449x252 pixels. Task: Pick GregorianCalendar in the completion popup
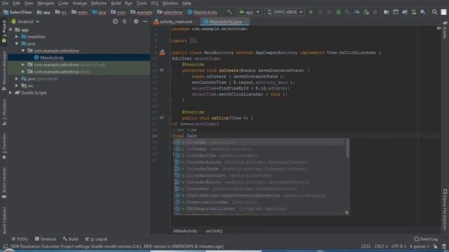pos(259,202)
